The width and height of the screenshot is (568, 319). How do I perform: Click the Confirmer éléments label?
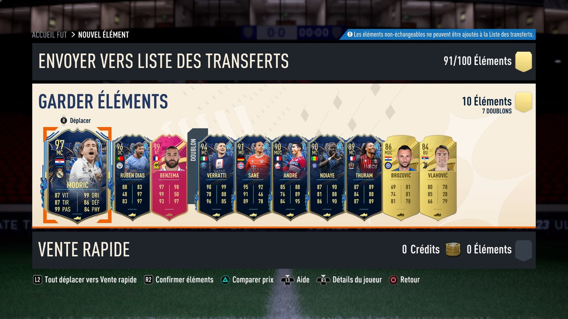click(185, 280)
